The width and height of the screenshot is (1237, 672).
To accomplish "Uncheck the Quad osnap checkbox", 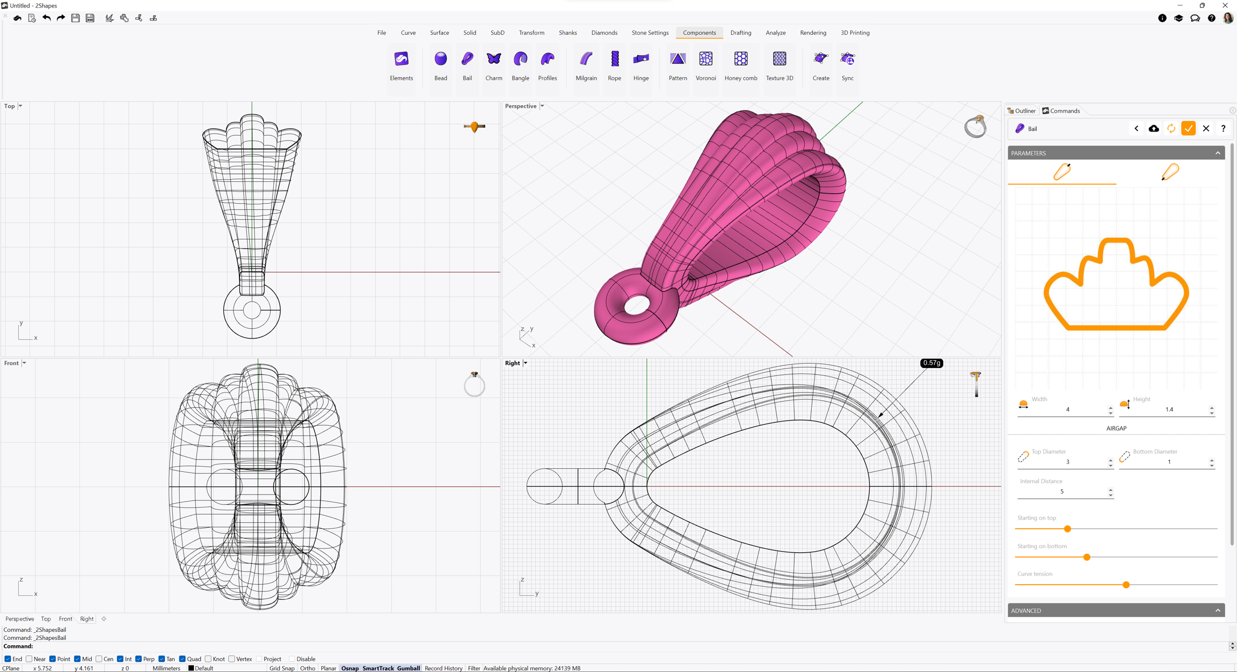I will pos(183,659).
